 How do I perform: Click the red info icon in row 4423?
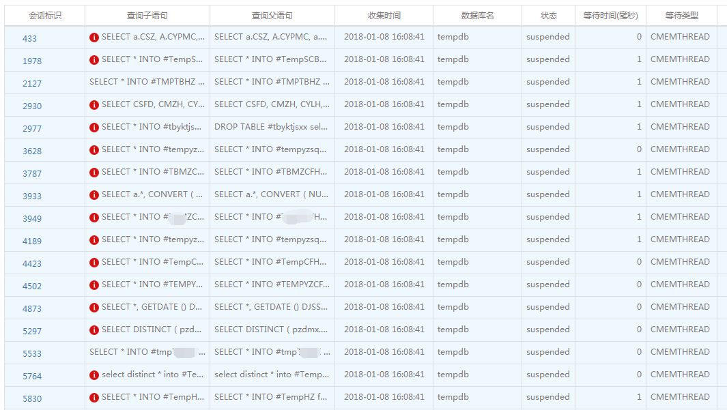tap(94, 263)
